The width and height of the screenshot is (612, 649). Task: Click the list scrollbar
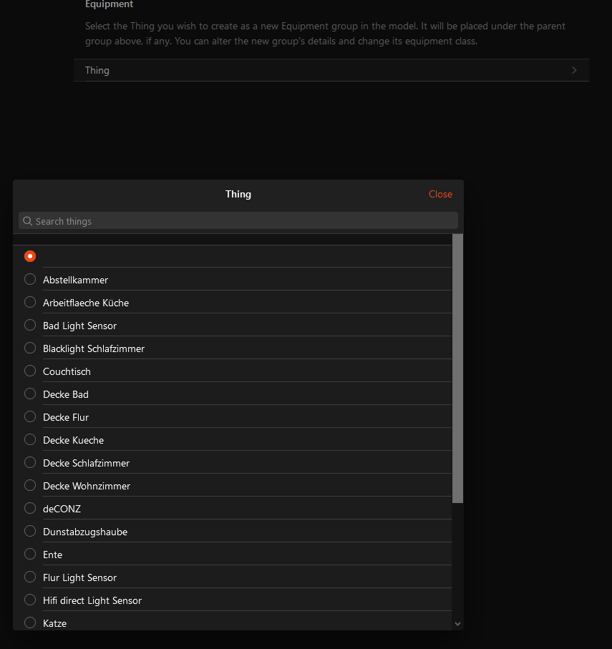[458, 365]
